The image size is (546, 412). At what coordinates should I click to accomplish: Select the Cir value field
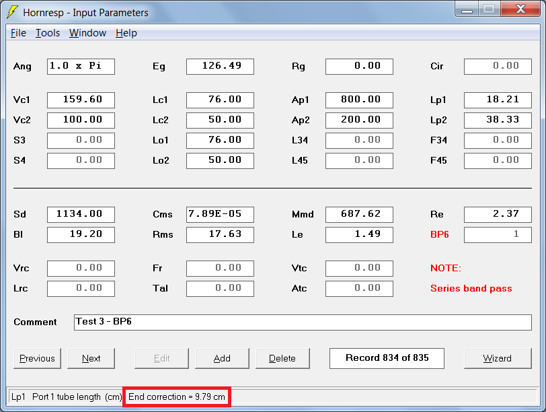498,67
